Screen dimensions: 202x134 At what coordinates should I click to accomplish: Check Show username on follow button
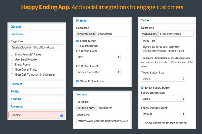click(142, 123)
